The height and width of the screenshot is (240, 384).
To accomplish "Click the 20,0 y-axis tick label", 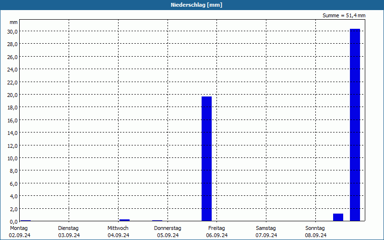I will [12, 95].
